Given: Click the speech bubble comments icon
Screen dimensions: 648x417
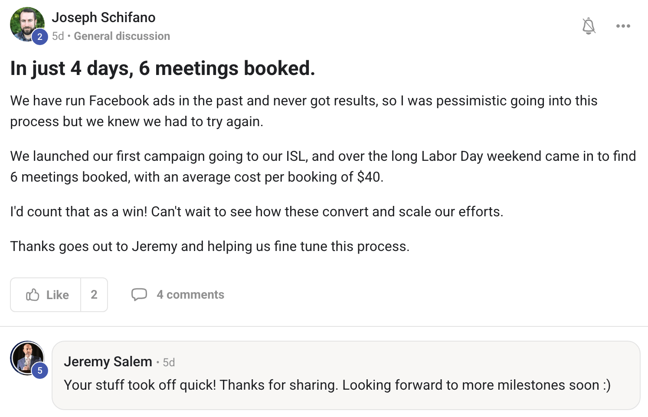Looking at the screenshot, I should [139, 295].
